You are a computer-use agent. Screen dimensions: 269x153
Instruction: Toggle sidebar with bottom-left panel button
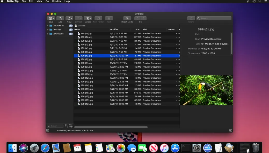pos(48,130)
